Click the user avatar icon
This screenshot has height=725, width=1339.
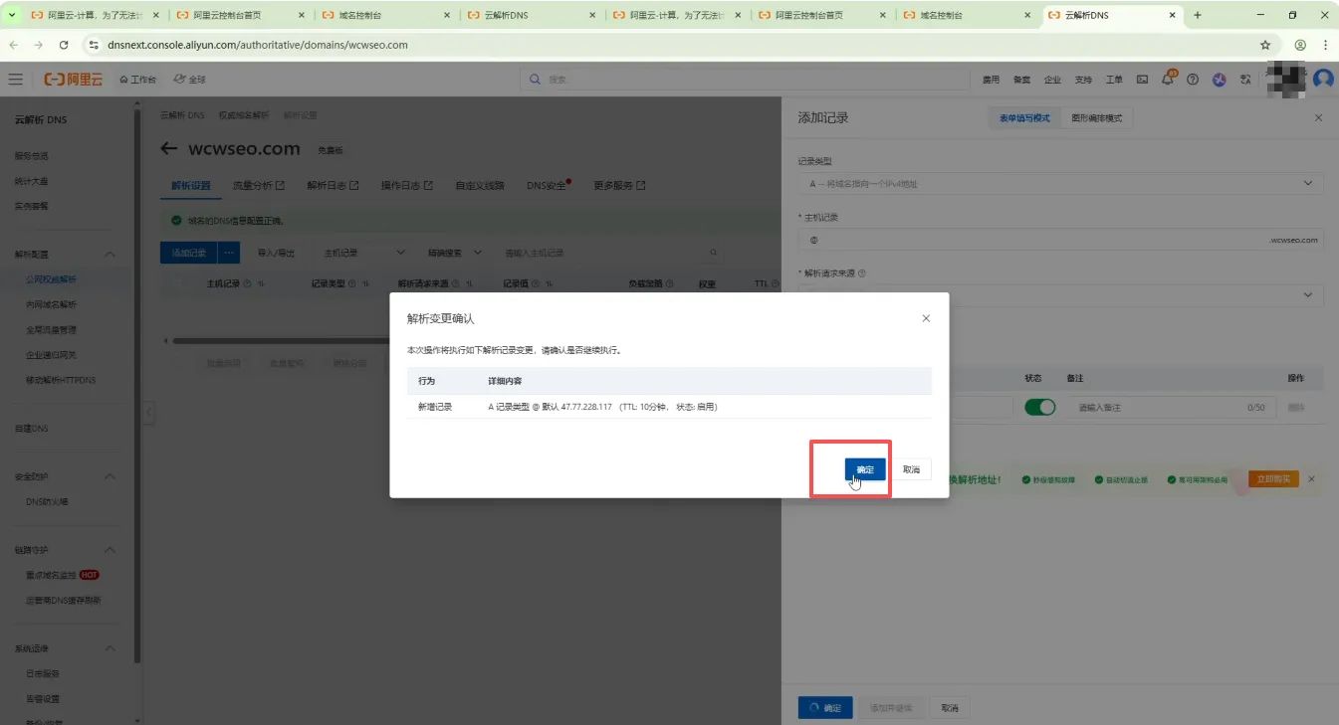tap(1323, 80)
